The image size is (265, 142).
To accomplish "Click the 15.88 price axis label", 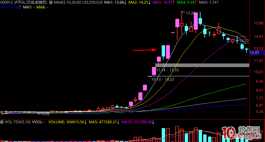I will pos(259,23).
